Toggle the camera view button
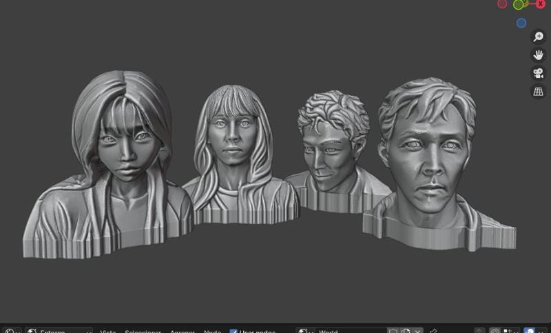Screen dimensions: 551x333 pos(538,73)
